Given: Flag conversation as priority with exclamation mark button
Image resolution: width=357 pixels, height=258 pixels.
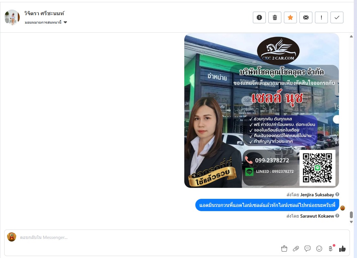Looking at the screenshot, I should point(321,17).
